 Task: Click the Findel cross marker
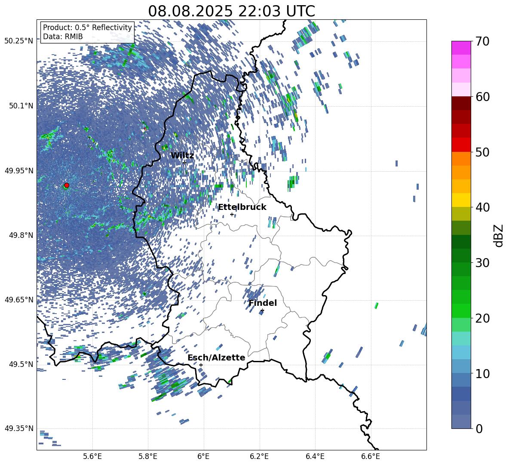[x=262, y=311]
